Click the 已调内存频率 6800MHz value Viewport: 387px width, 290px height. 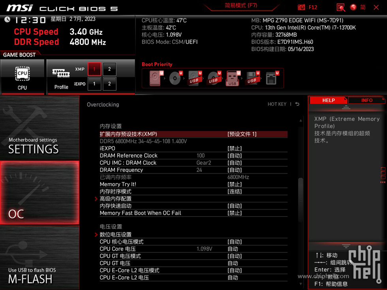pyautogui.click(x=238, y=177)
